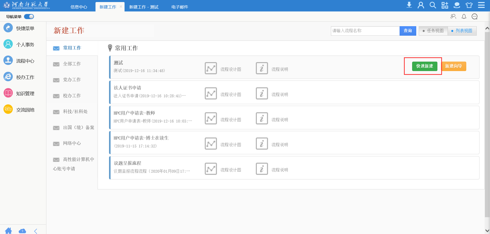The width and height of the screenshot is (490, 234).
Task: Click the home icon at bottom left
Action: click(8, 231)
